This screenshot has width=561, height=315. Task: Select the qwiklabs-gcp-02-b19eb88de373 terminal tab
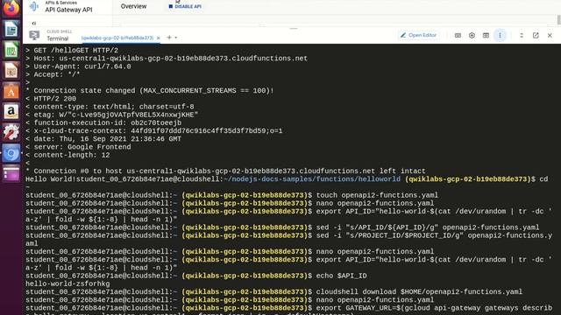click(x=117, y=38)
